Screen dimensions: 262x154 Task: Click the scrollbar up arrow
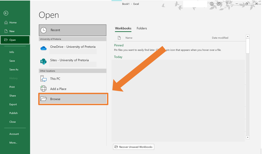pyautogui.click(x=248, y=37)
